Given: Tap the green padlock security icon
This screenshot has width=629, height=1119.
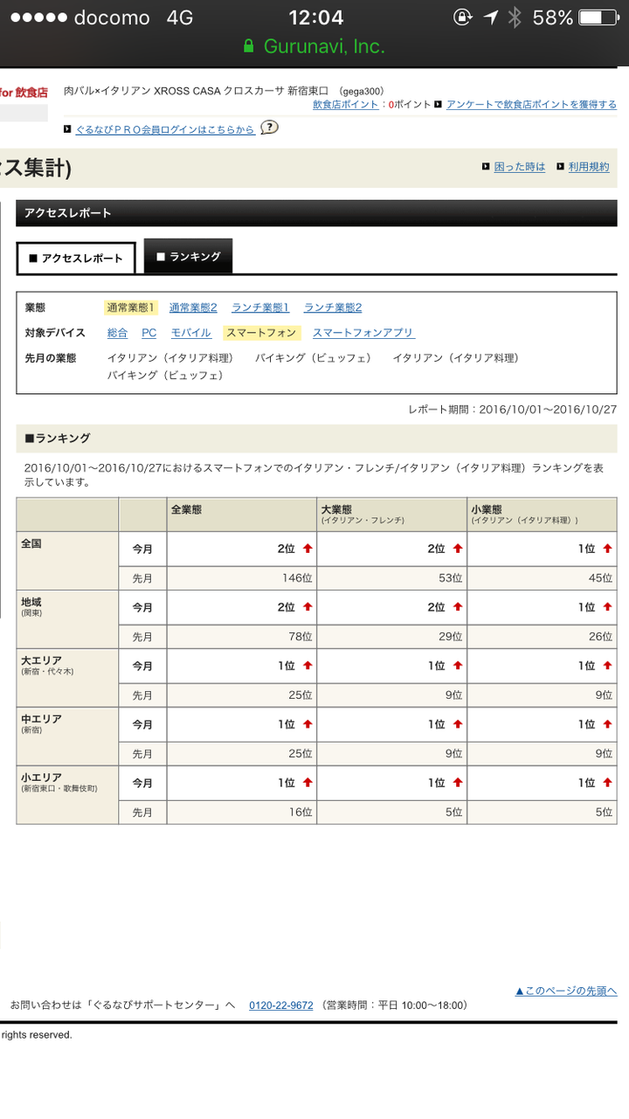Looking at the screenshot, I should click(x=249, y=46).
